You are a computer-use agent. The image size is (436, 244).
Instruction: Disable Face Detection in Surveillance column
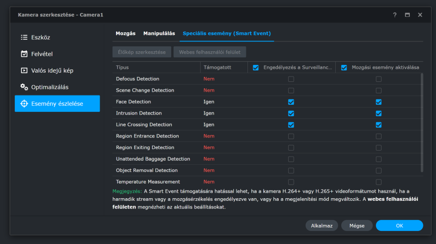pos(291,102)
